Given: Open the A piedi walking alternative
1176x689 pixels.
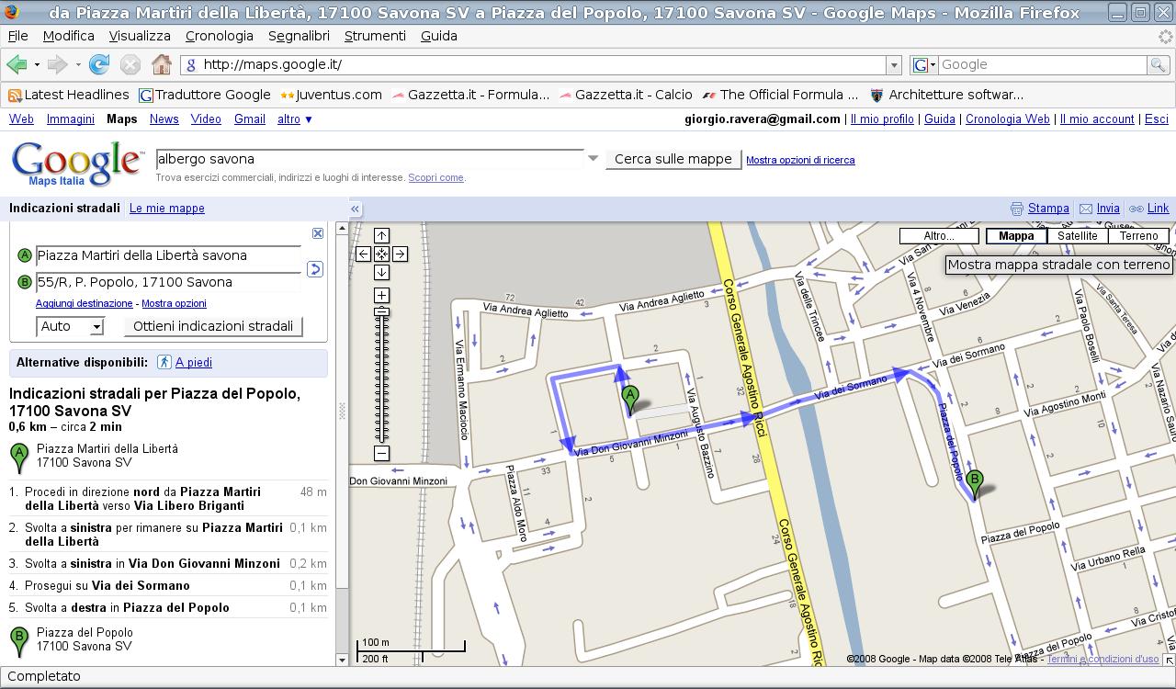Looking at the screenshot, I should click(x=193, y=363).
